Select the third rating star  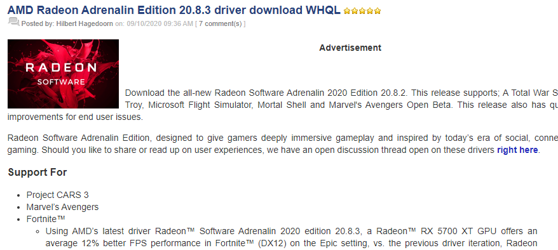point(362,11)
